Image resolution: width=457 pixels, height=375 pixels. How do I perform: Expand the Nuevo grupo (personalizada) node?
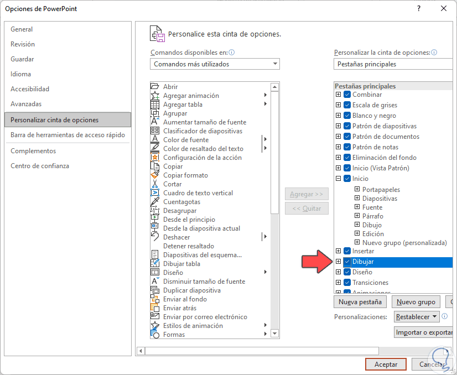click(357, 242)
